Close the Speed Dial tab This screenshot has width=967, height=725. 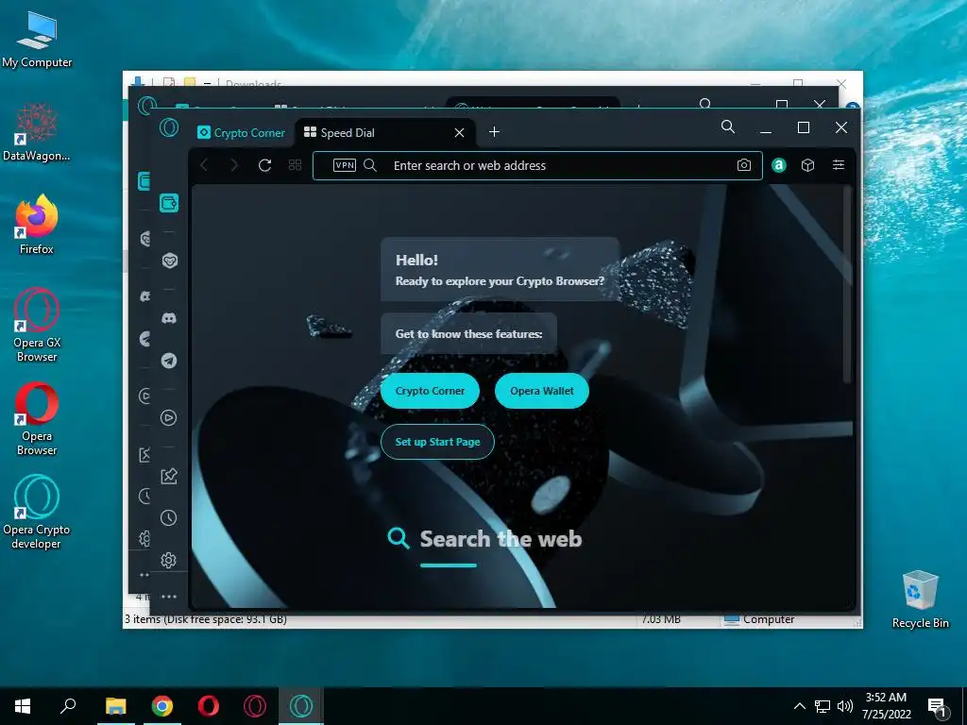tap(460, 132)
